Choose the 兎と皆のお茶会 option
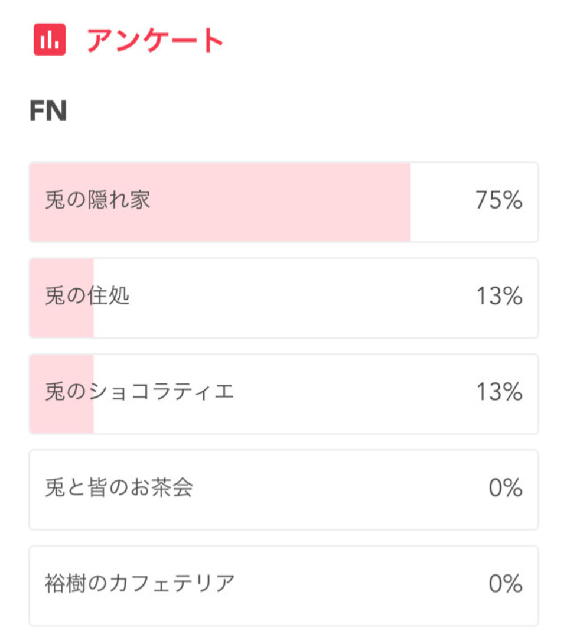 284,490
